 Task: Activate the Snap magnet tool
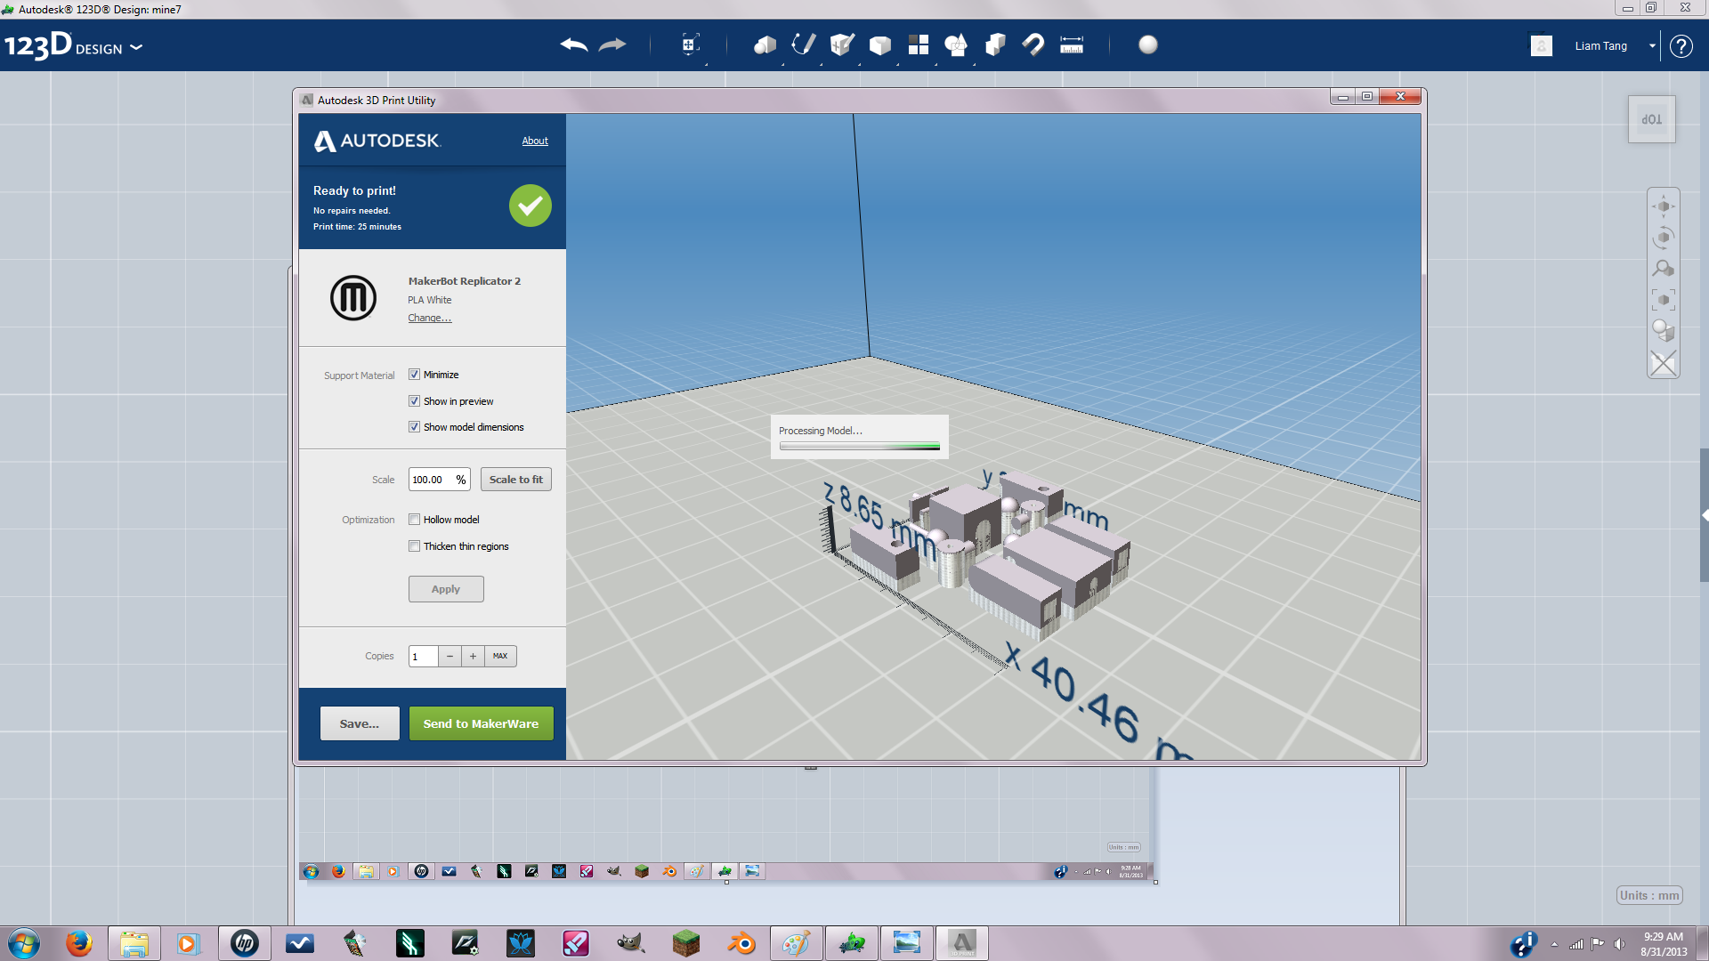tap(1033, 44)
